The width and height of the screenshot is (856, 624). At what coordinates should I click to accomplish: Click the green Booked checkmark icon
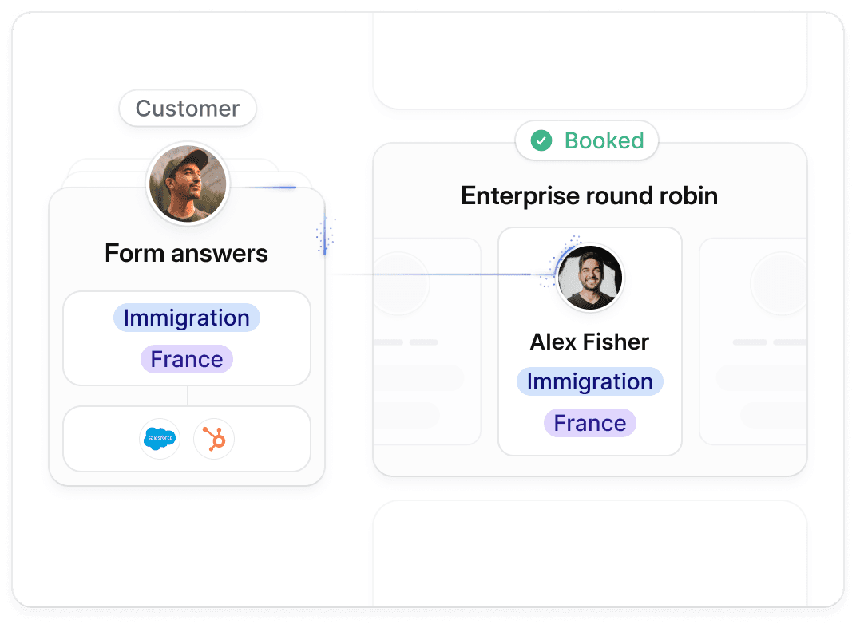point(541,140)
